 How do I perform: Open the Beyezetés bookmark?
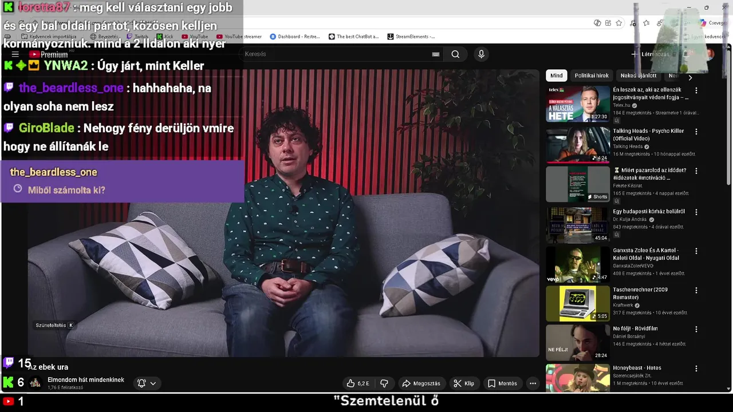coord(104,37)
